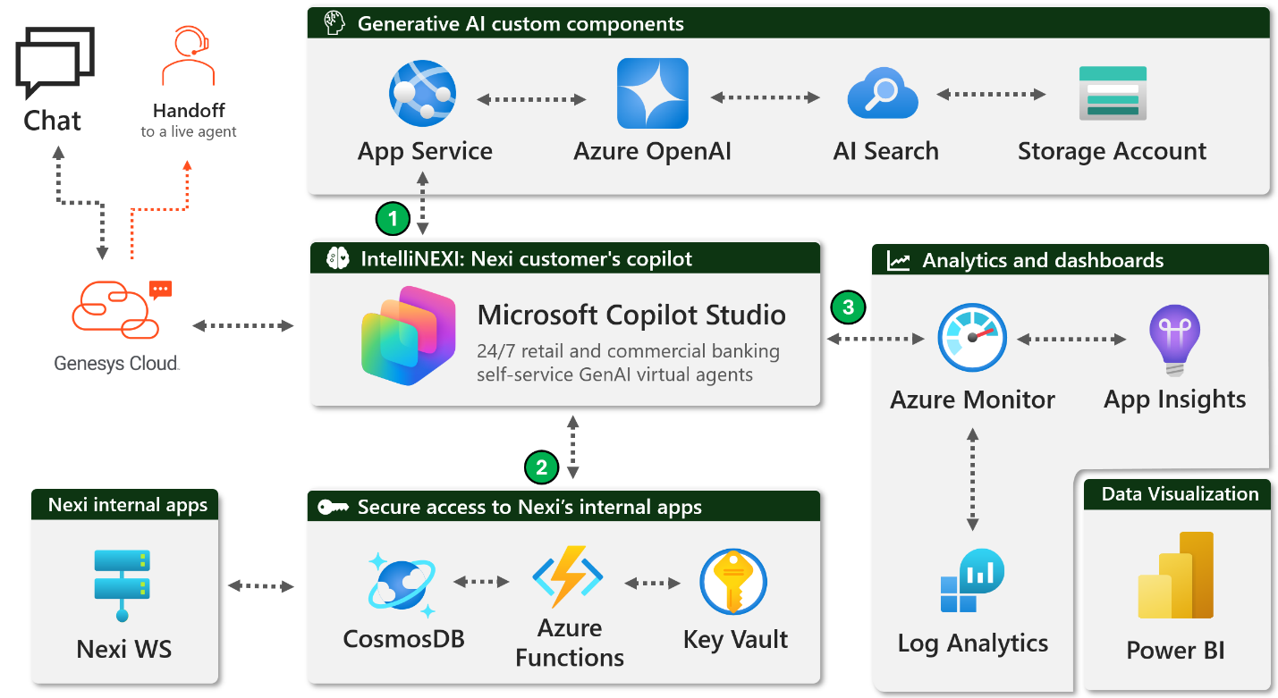Open the Key Vault key icon

point(733,581)
